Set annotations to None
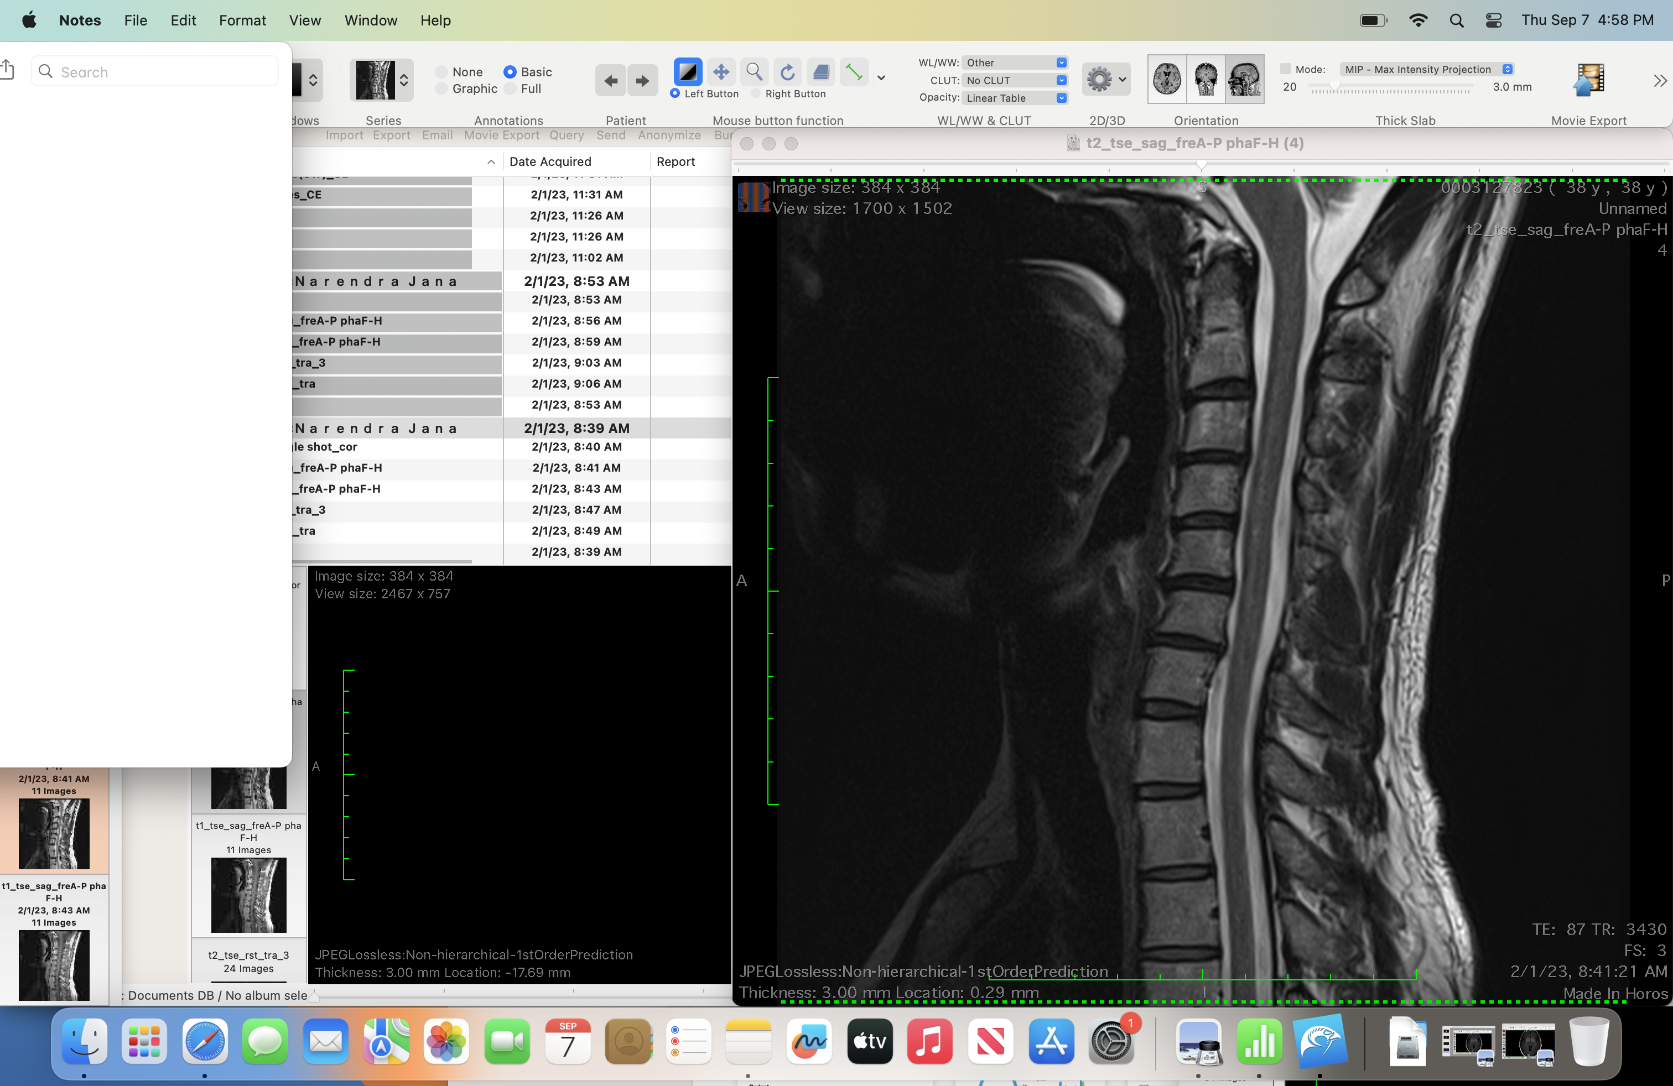This screenshot has height=1086, width=1673. click(442, 72)
